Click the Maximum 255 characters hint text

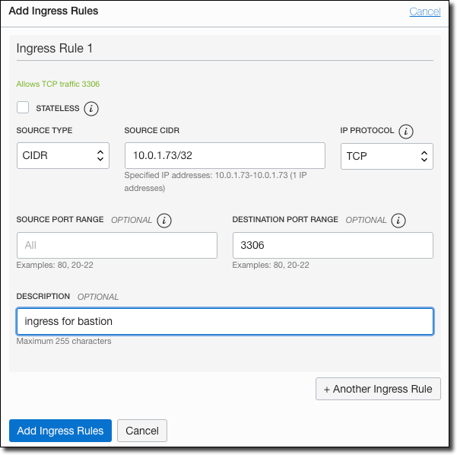(x=64, y=342)
